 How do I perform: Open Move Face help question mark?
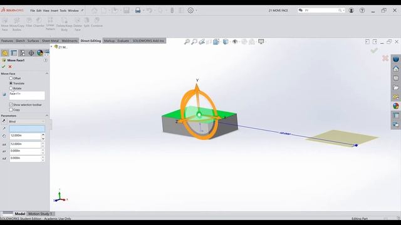46,60
